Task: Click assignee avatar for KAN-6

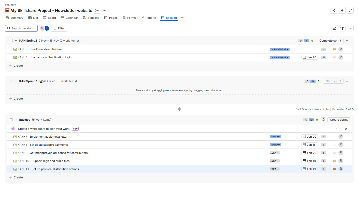Action: (341, 57)
